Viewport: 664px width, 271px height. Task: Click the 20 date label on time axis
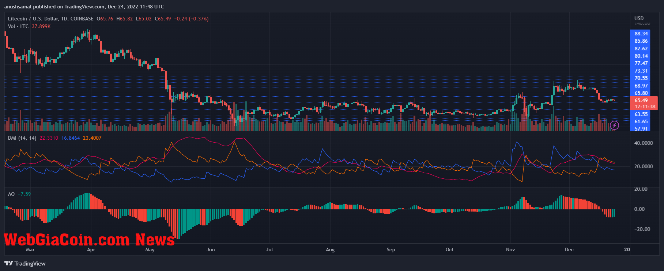pyautogui.click(x=627, y=249)
